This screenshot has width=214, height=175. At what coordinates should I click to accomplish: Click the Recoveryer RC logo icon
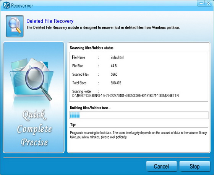pyautogui.click(x=6, y=5)
